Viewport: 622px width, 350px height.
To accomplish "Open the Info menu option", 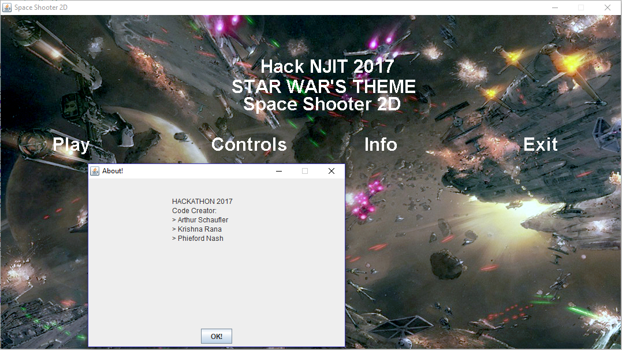I will 381,144.
